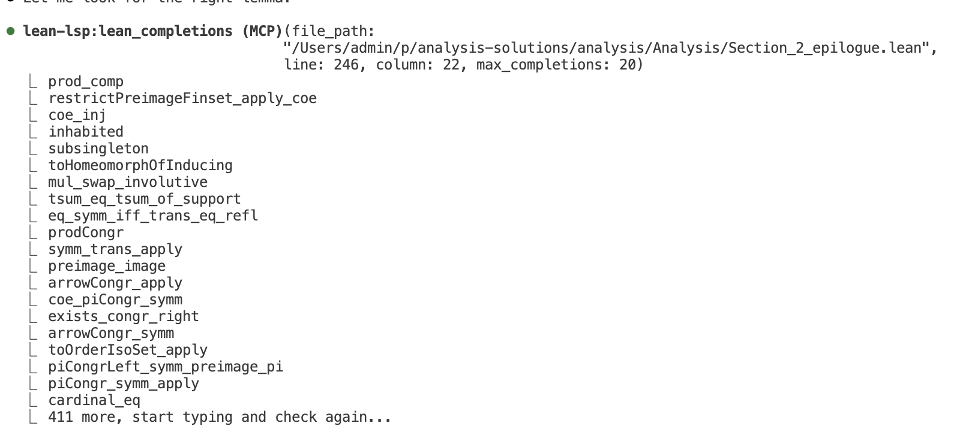Select the subsingleton completion
960x435 pixels.
[x=98, y=149]
